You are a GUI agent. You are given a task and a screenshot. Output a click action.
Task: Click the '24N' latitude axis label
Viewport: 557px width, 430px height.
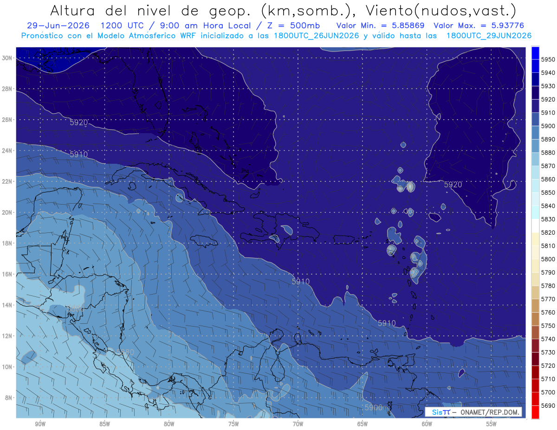coord(7,151)
